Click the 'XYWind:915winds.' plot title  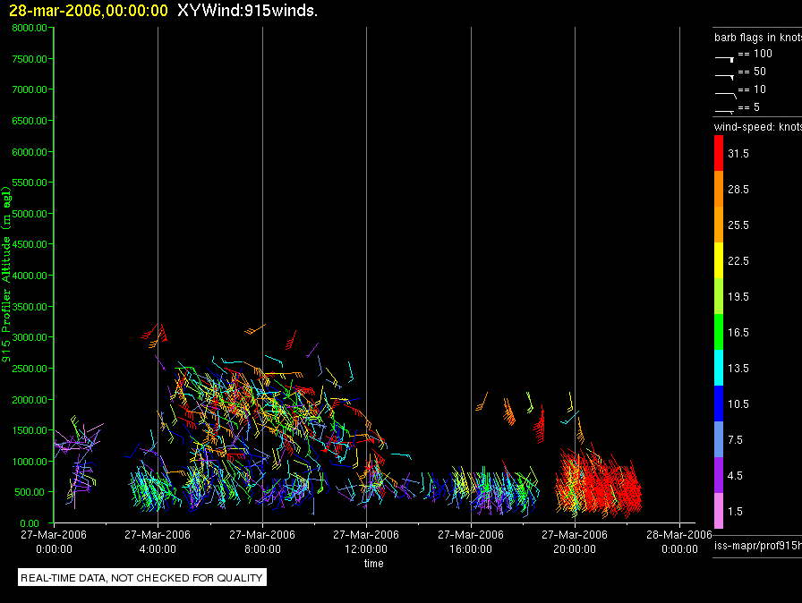pyautogui.click(x=248, y=11)
